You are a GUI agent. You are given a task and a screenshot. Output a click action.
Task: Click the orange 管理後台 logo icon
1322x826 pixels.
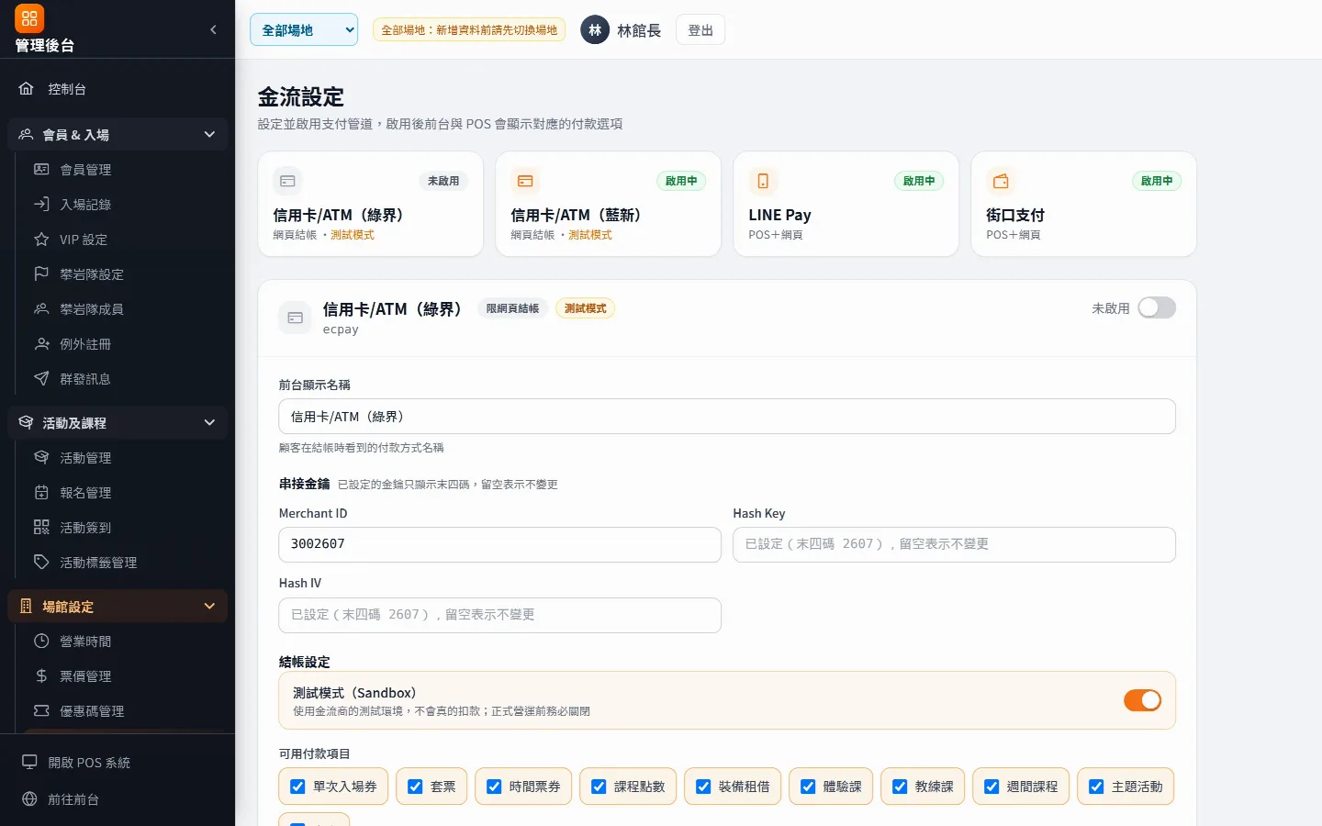(29, 18)
